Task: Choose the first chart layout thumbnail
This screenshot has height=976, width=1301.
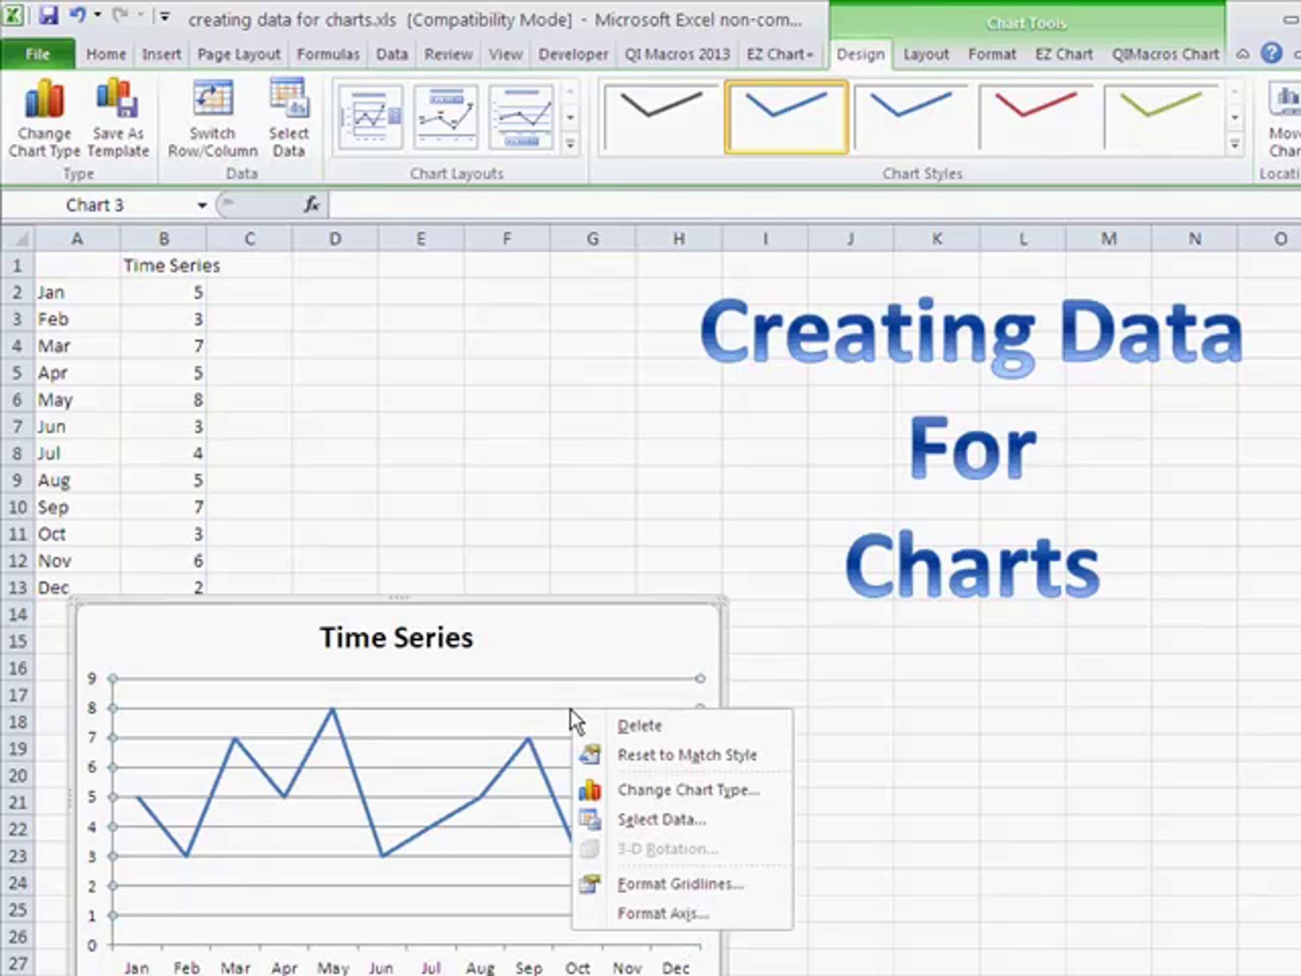Action: coord(371,117)
